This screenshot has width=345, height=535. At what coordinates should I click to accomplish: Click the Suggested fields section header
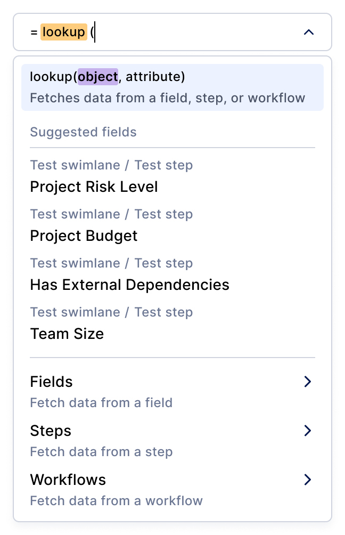pyautogui.click(x=83, y=132)
